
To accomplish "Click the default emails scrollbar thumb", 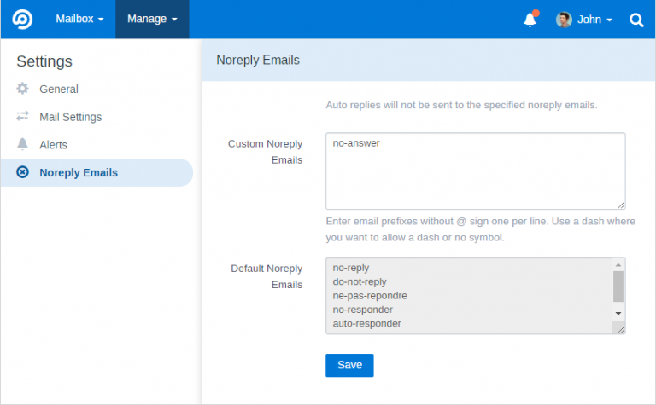I will pyautogui.click(x=618, y=286).
